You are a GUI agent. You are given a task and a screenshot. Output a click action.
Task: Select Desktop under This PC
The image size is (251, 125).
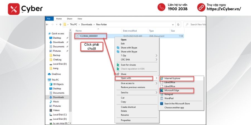57,89
